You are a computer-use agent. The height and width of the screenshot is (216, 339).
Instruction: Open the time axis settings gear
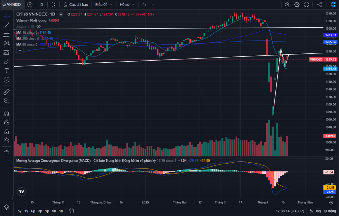tap(331, 203)
